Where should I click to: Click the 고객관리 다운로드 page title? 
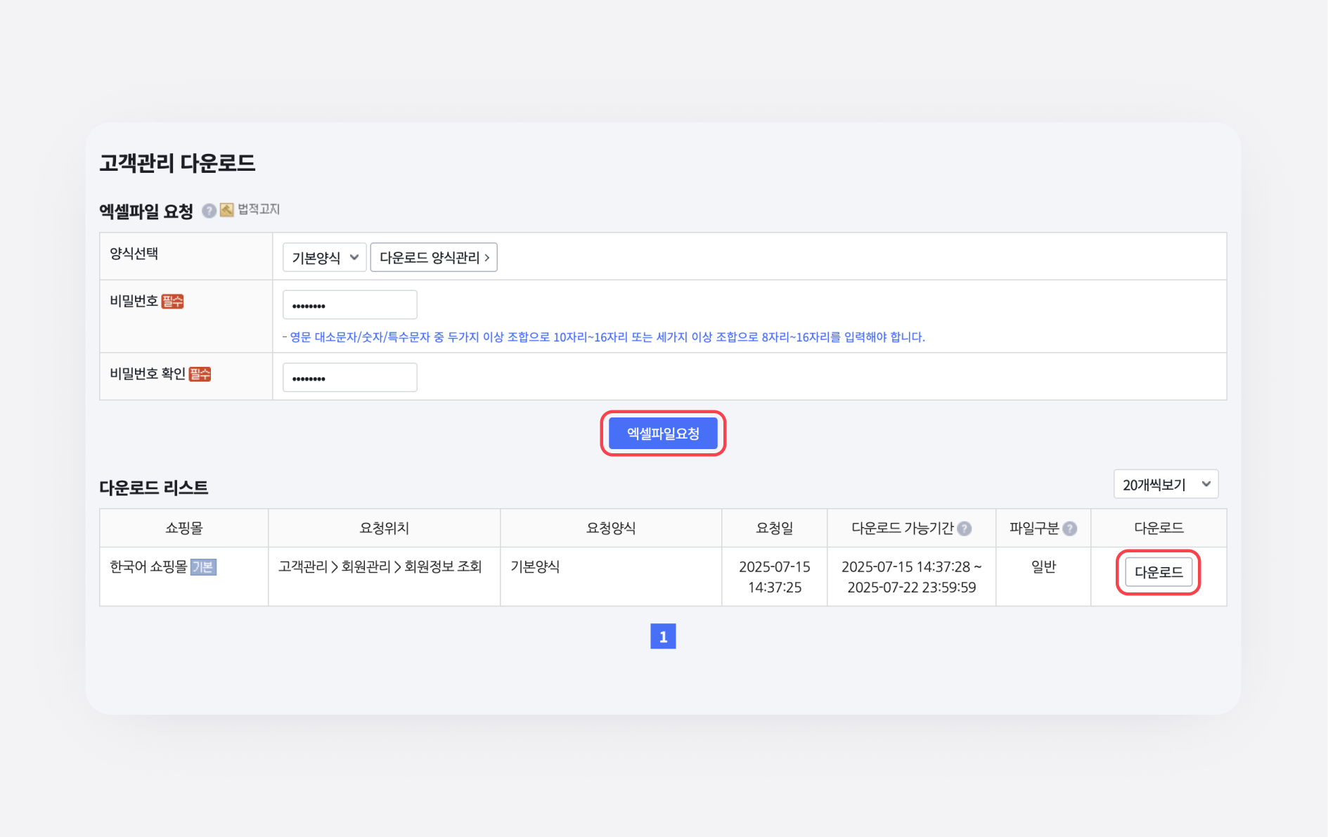pyautogui.click(x=177, y=163)
